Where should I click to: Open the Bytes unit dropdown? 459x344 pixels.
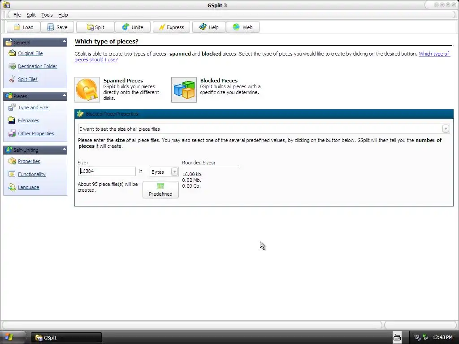(174, 172)
